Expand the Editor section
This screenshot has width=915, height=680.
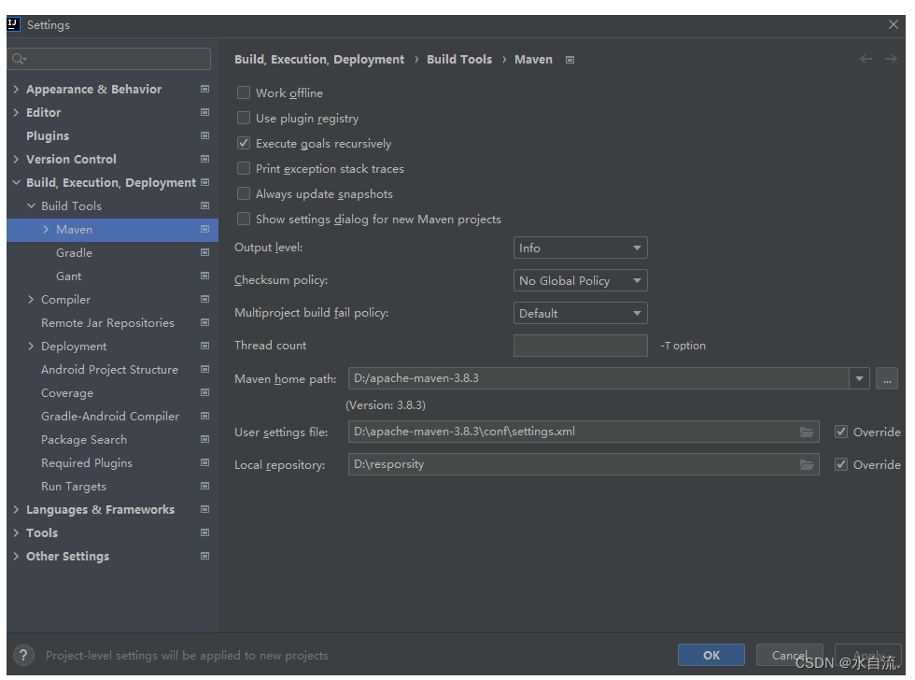[x=16, y=112]
